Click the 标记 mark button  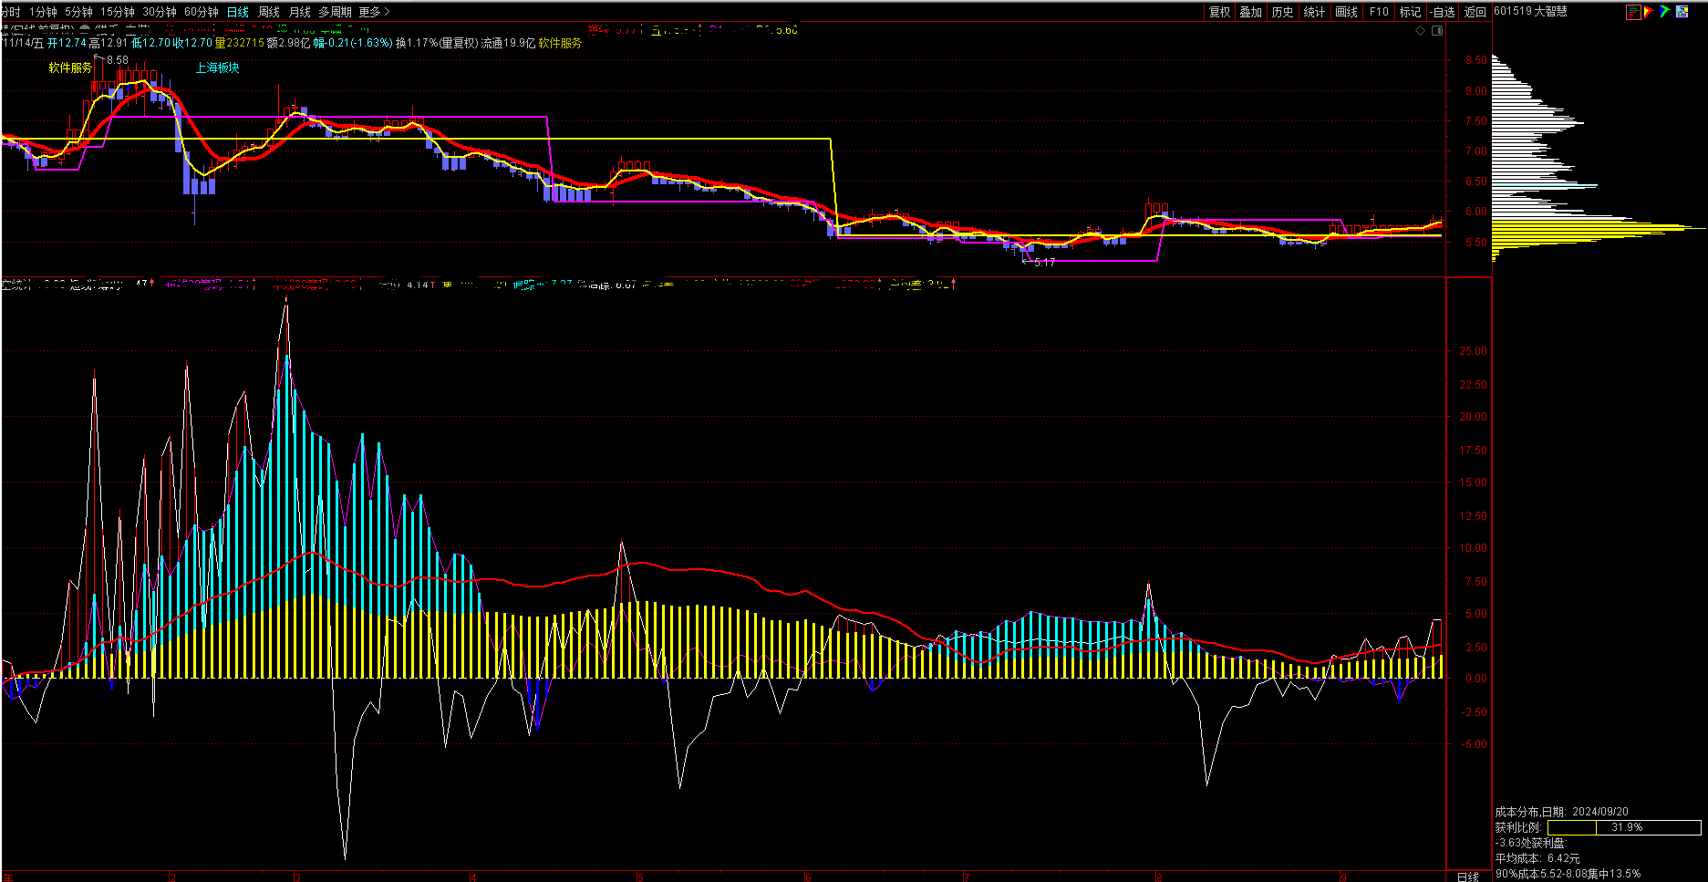1411,12
